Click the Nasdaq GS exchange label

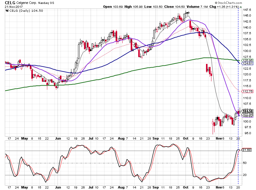point(46,3)
